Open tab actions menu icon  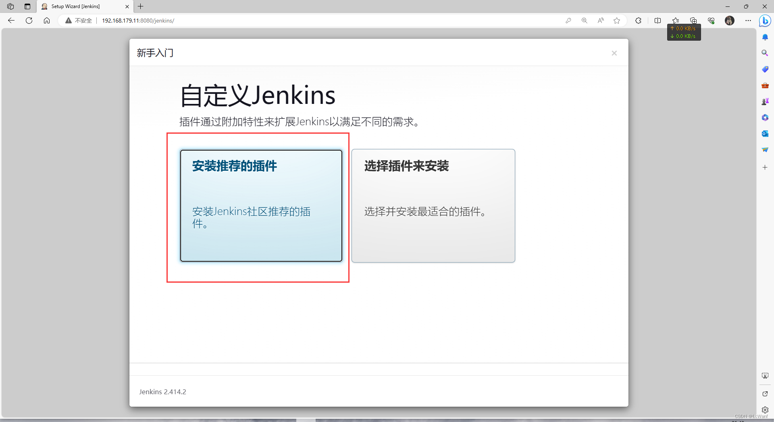click(27, 6)
